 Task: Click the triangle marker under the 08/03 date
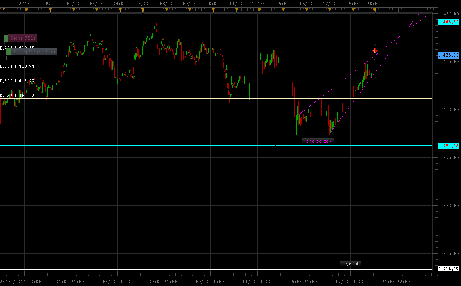tap(166, 10)
